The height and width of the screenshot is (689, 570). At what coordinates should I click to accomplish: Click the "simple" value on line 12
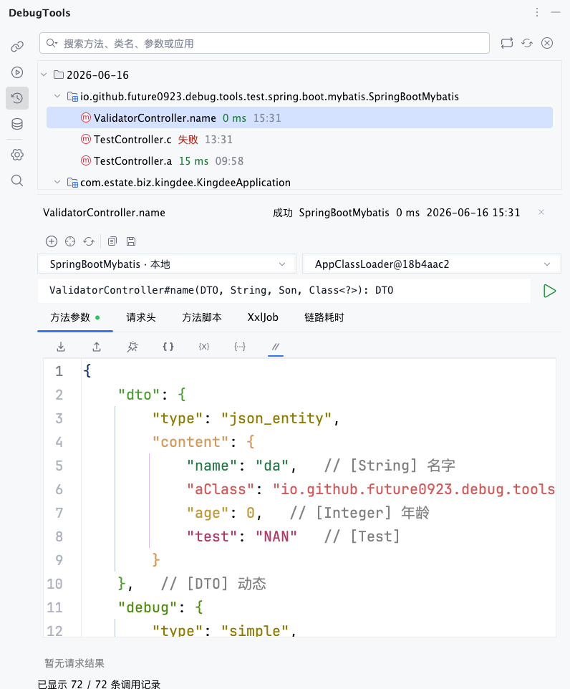coord(255,630)
